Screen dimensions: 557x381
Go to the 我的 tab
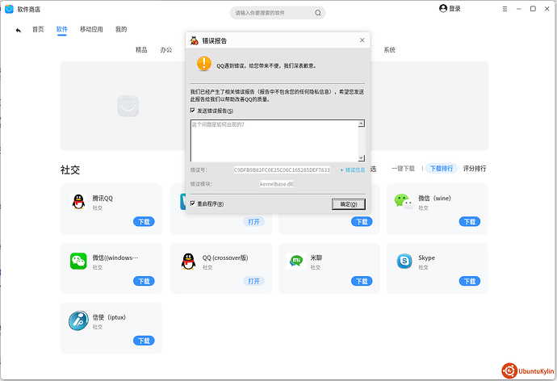[121, 29]
